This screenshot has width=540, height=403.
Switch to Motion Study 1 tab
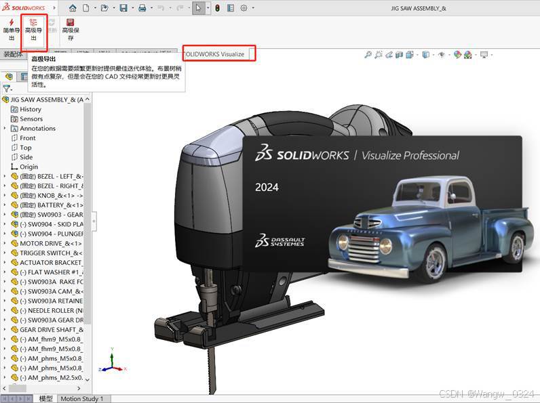(x=82, y=398)
